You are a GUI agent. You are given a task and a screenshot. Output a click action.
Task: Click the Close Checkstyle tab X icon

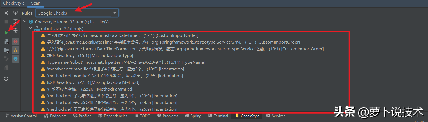click(x=6, y=13)
